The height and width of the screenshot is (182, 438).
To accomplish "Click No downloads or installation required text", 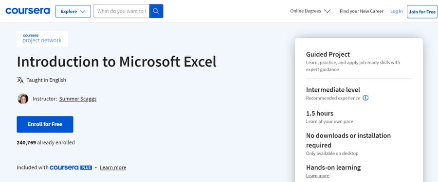I will pos(348,140).
